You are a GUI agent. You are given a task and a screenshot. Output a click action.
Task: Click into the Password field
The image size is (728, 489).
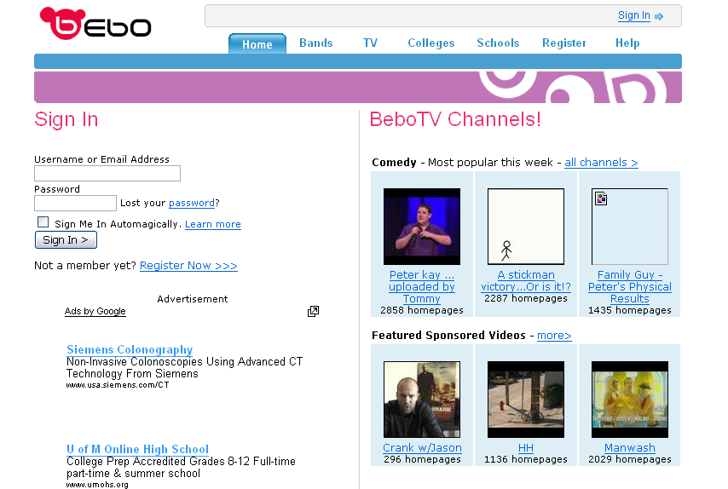click(x=75, y=204)
